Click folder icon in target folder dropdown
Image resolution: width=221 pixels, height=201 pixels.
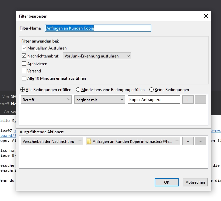89,142
